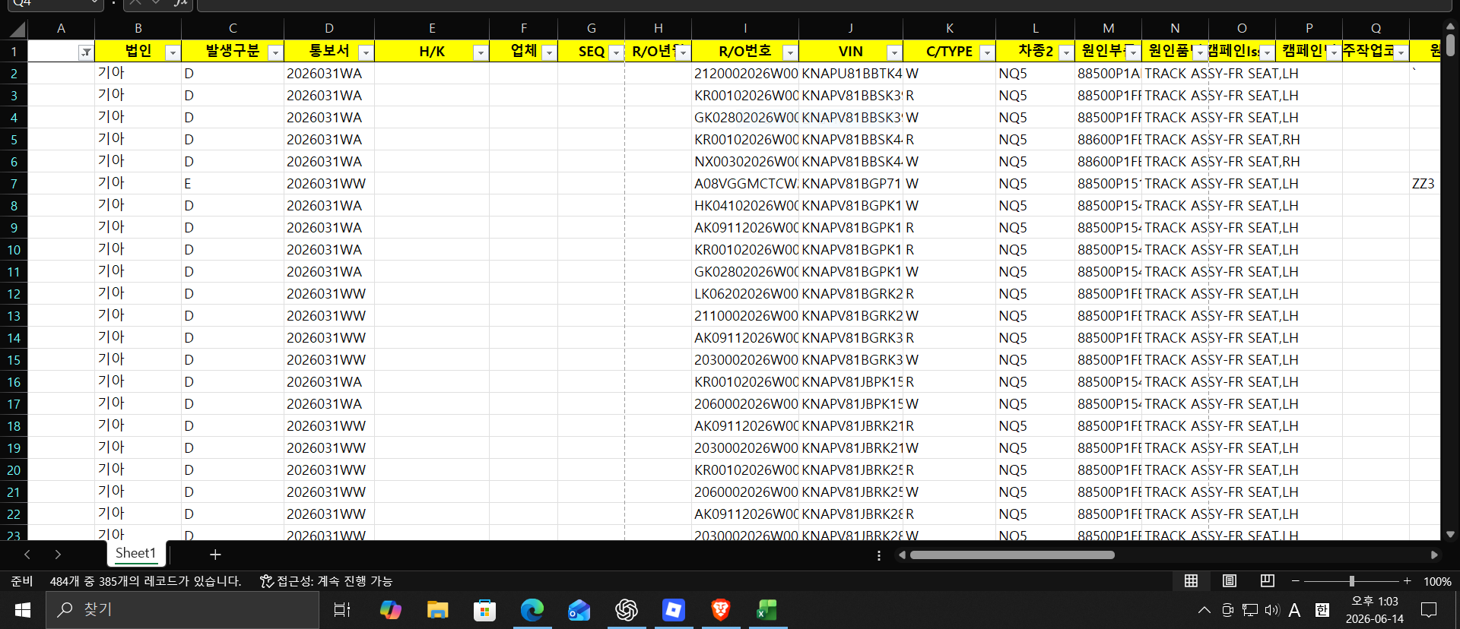This screenshot has width=1460, height=629.
Task: Expand the 발생구분 filter dropdown
Action: coord(275,52)
